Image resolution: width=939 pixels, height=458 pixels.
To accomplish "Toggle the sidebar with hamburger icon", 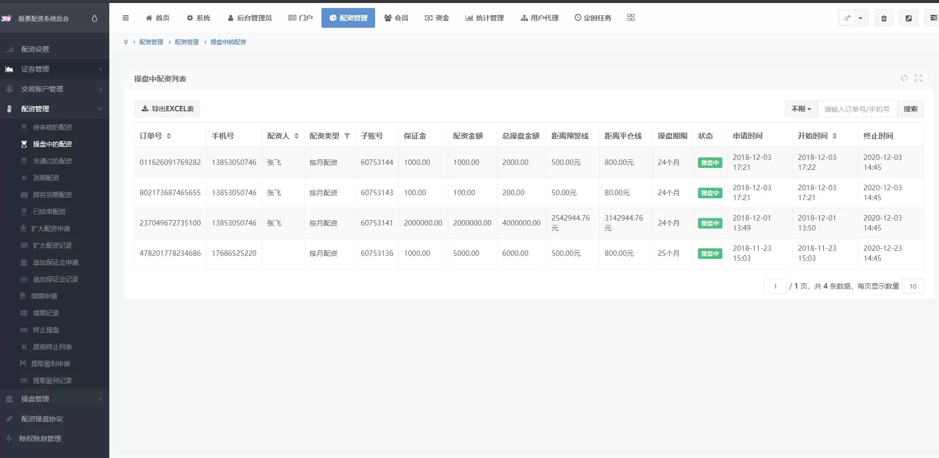I will (x=126, y=18).
